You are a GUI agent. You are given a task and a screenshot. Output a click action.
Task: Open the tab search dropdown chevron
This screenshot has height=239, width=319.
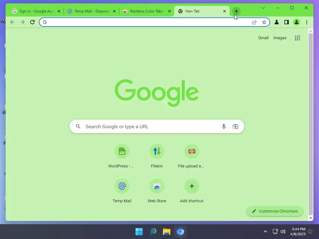pyautogui.click(x=263, y=8)
